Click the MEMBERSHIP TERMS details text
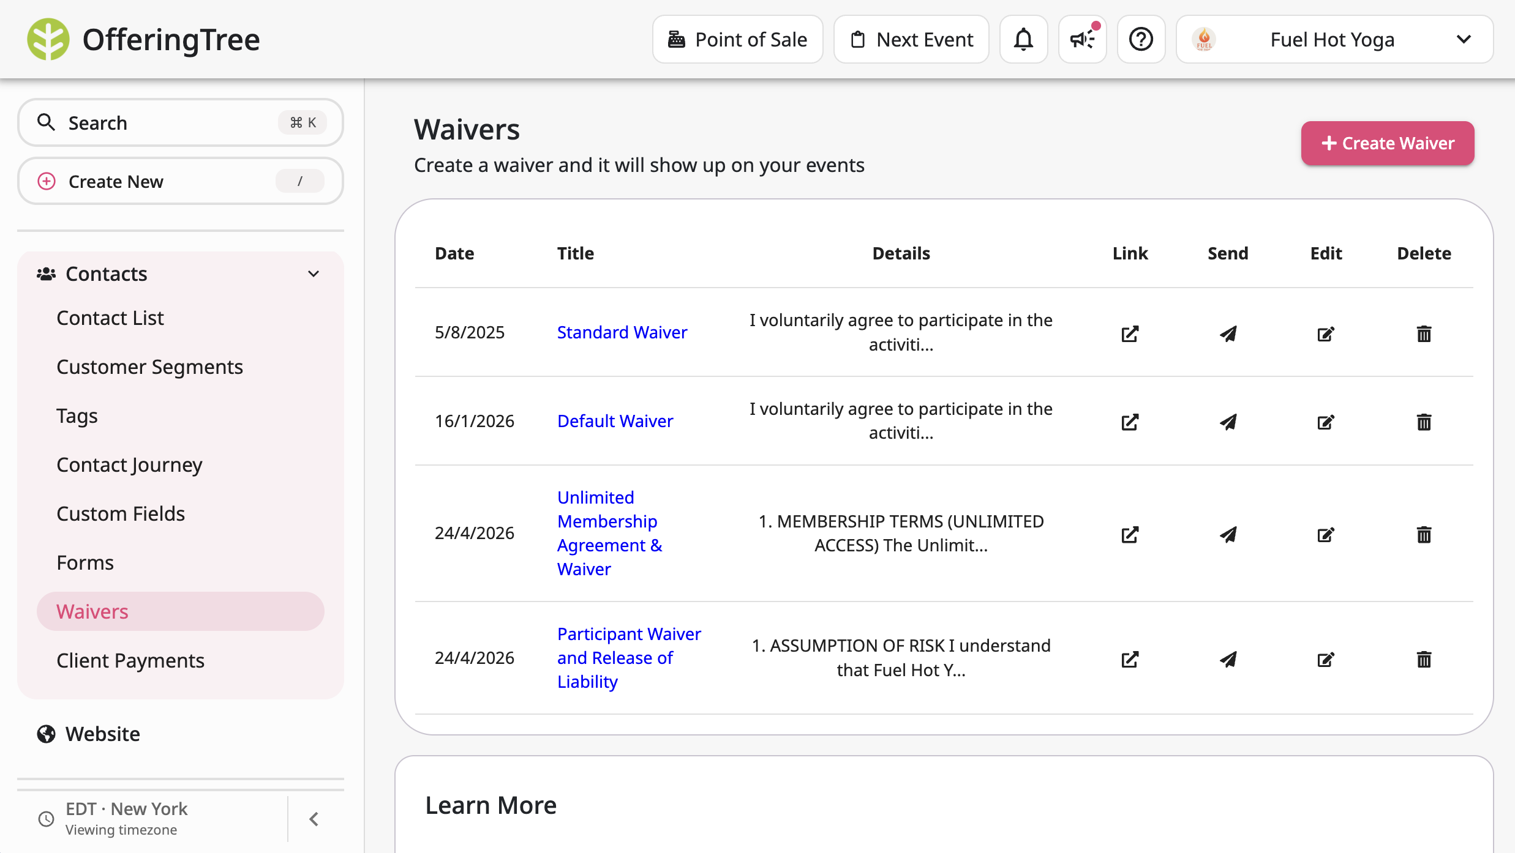The height and width of the screenshot is (853, 1515). tap(901, 533)
